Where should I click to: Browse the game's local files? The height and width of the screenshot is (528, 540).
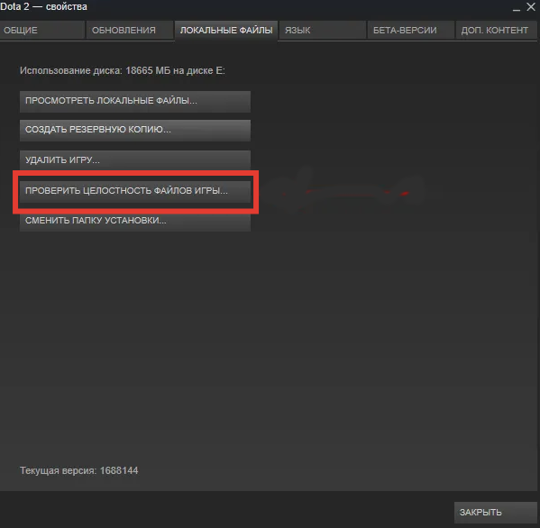135,101
